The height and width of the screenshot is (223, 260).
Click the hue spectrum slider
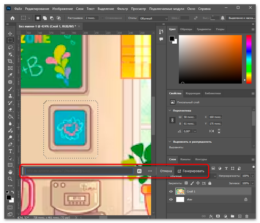[249, 59]
